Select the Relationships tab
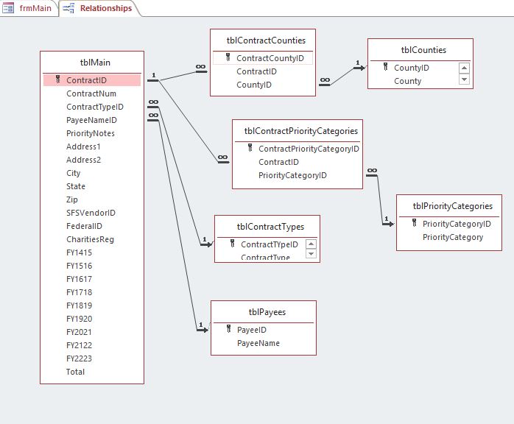The height and width of the screenshot is (424, 514). [x=99, y=8]
